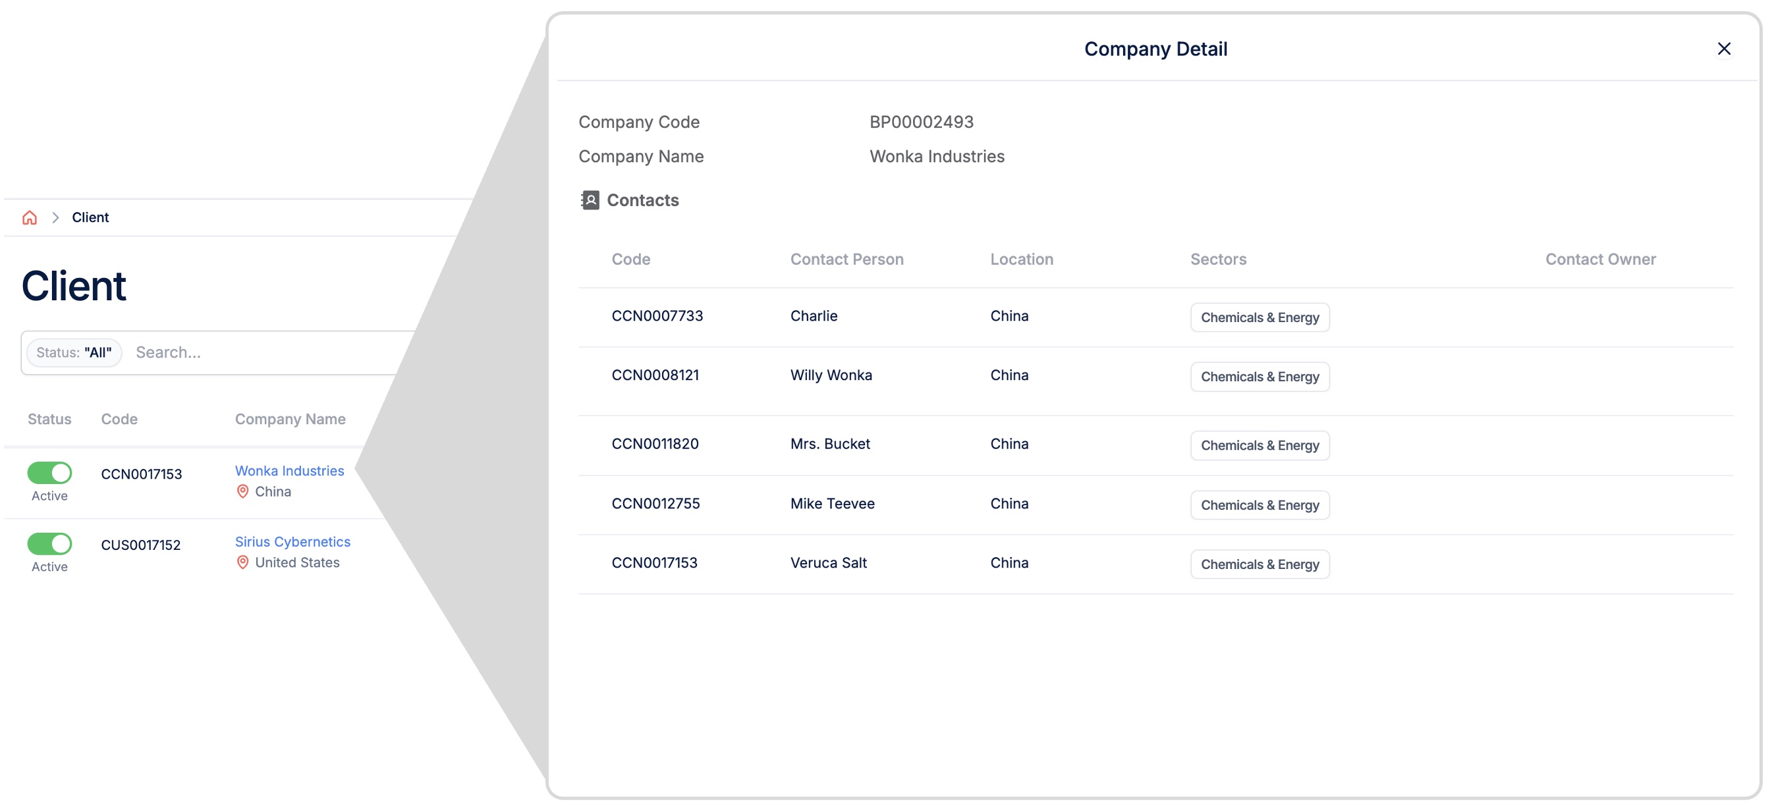The height and width of the screenshot is (810, 1772).
Task: Click Veruca Salt's Chemicals & Energy tag
Action: coord(1259,564)
